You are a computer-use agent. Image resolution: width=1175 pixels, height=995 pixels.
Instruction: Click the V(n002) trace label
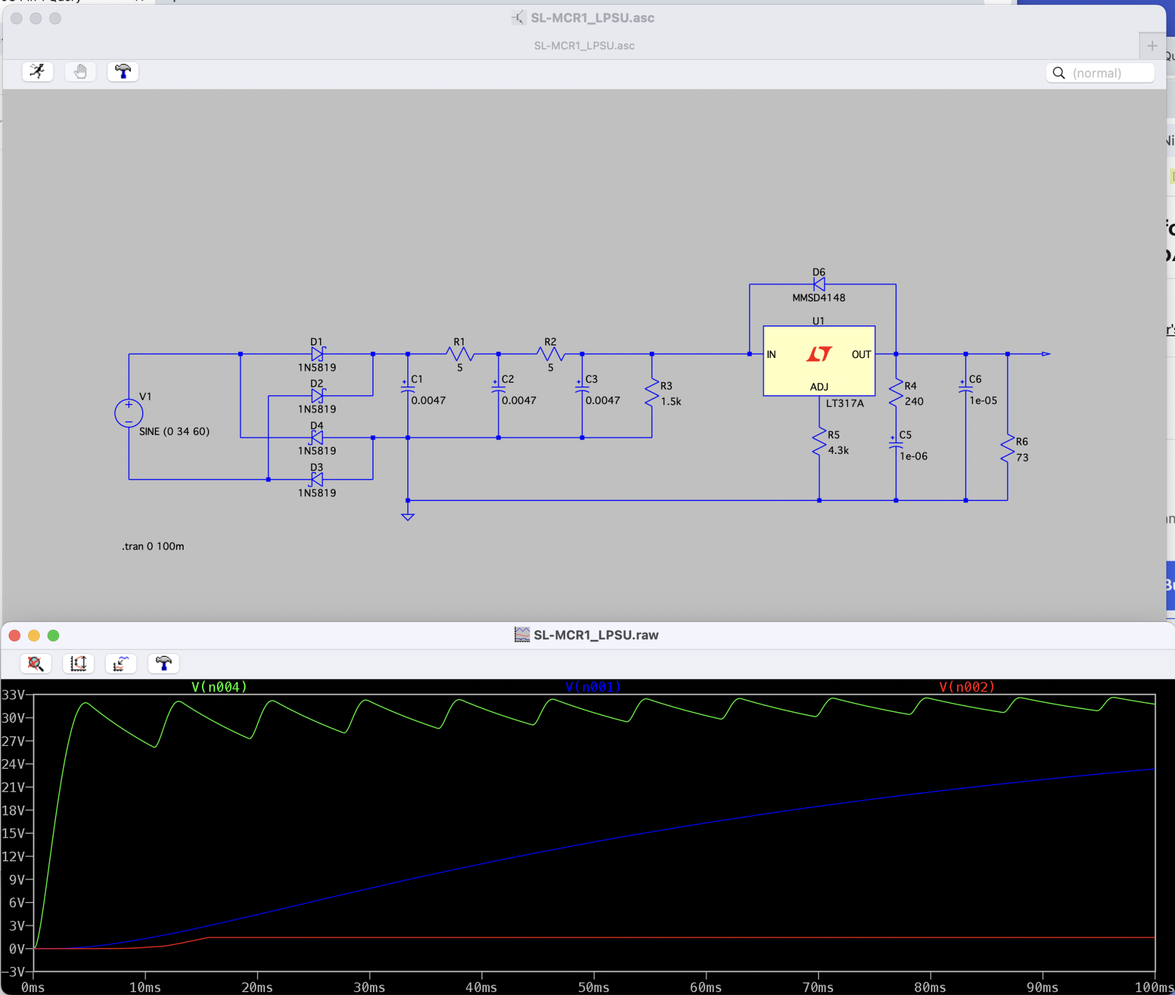[x=967, y=687]
